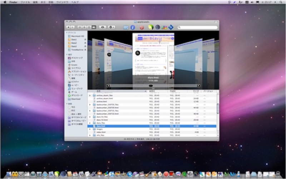The image size is (286, 179).
Task: Click the Quick Look eye button
Action: [x=103, y=27]
